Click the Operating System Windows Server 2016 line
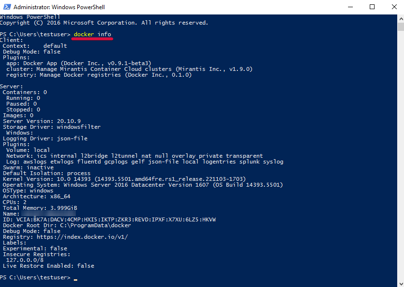The image size is (404, 287). (x=143, y=185)
